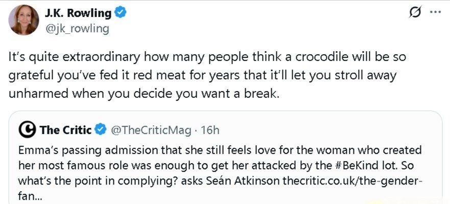Open the J.K. Rowling display name
450x204 pixels.
(x=78, y=13)
